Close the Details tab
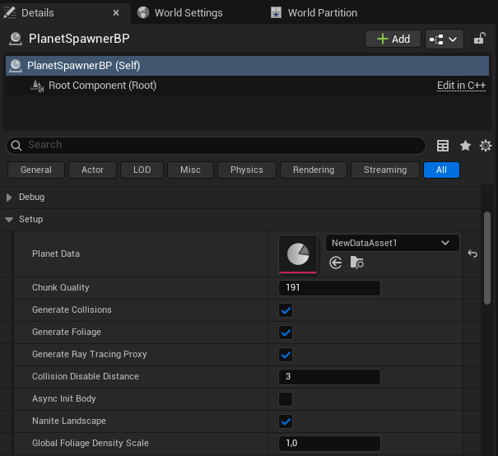 coord(116,12)
